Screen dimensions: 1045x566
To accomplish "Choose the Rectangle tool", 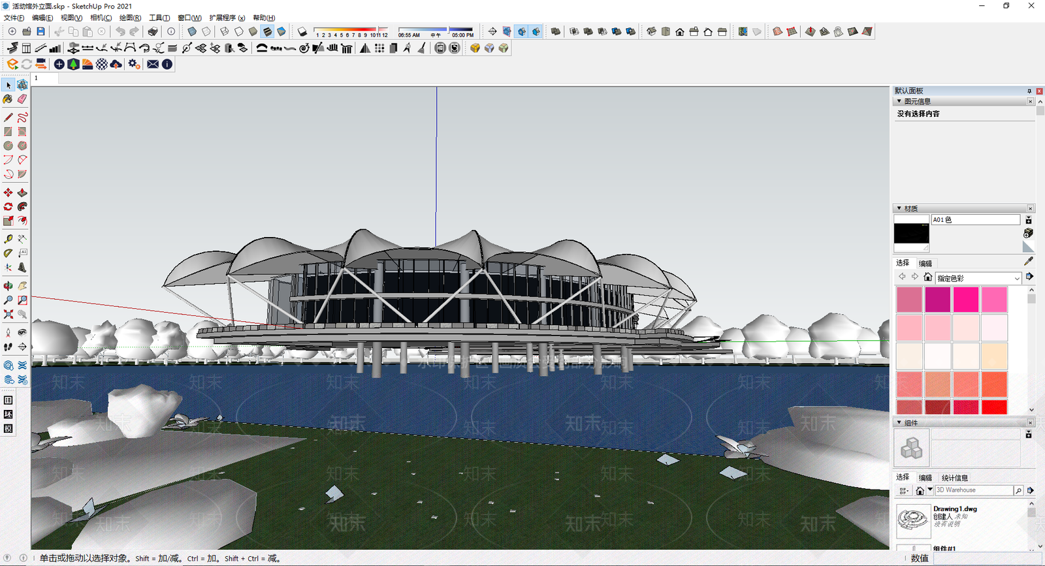I will 8,132.
